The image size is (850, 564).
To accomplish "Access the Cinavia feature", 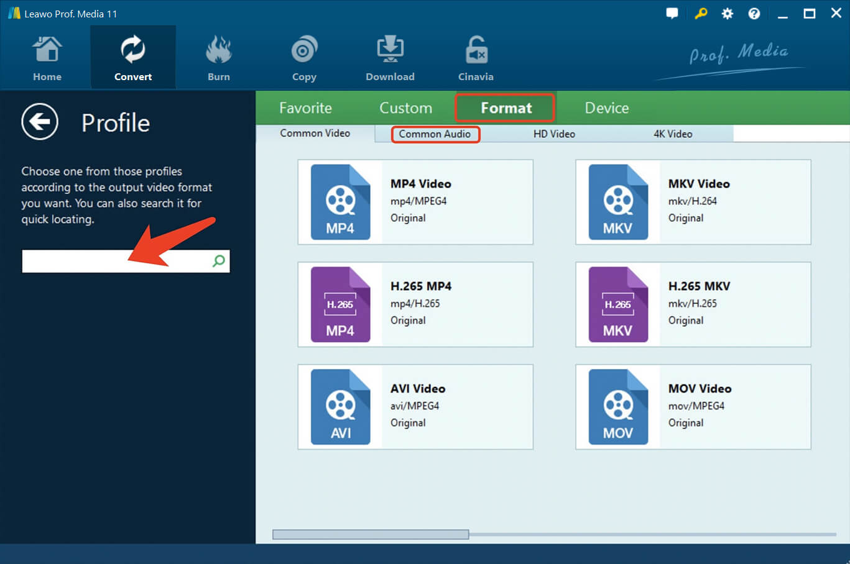I will click(x=476, y=56).
